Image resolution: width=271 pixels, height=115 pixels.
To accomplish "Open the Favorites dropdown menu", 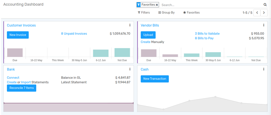I will [191, 13].
